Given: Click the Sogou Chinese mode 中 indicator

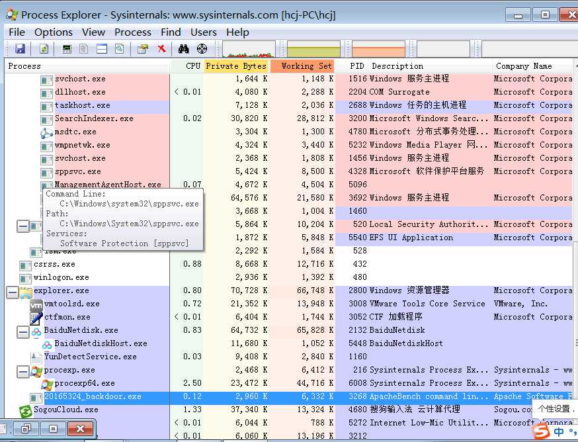Looking at the screenshot, I should click(x=559, y=431).
